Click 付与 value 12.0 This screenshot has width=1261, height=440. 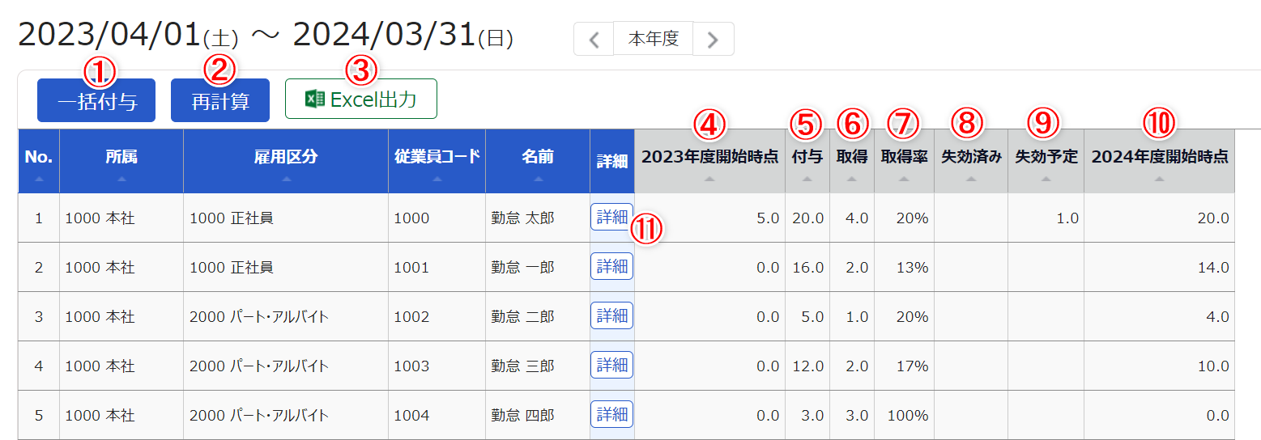(808, 366)
